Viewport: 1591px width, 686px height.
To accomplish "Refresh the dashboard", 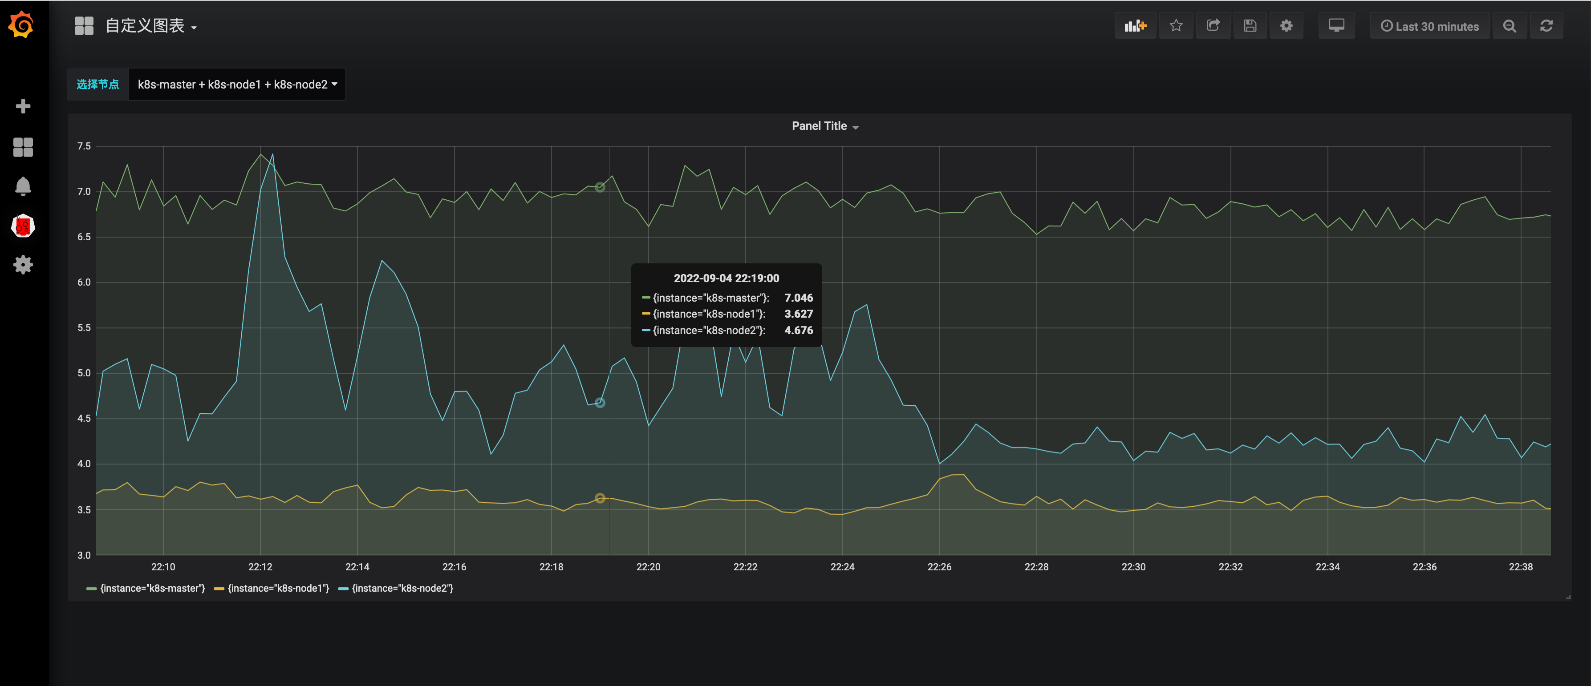I will tap(1546, 26).
